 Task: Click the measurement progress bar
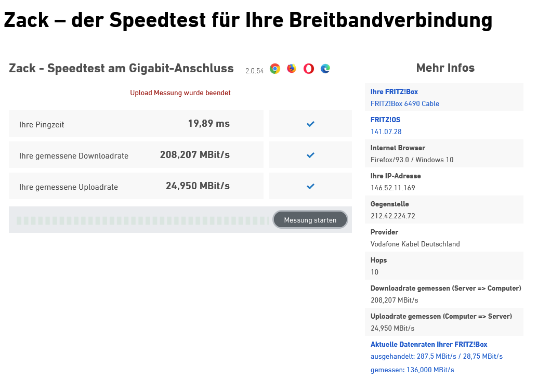click(141, 220)
